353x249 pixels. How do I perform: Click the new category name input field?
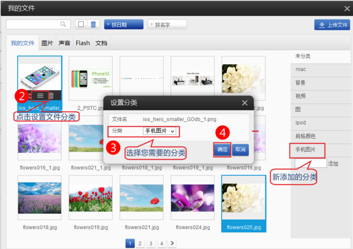[x=310, y=164]
